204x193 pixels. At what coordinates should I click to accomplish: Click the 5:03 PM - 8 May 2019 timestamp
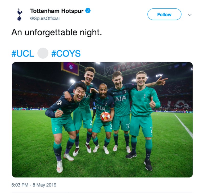pyautogui.click(x=34, y=185)
